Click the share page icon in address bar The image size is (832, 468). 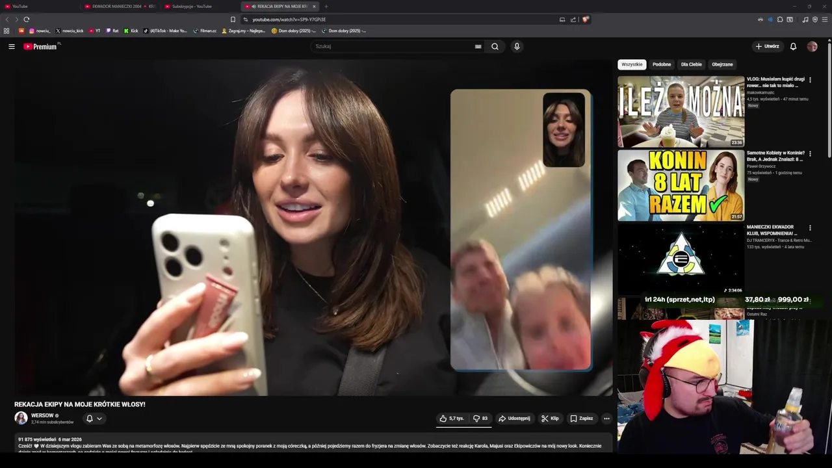[x=573, y=19]
